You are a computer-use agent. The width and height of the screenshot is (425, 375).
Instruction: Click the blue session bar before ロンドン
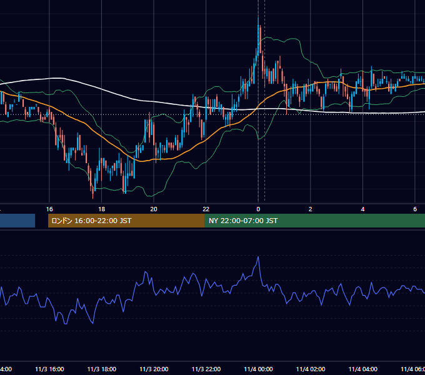point(17,221)
